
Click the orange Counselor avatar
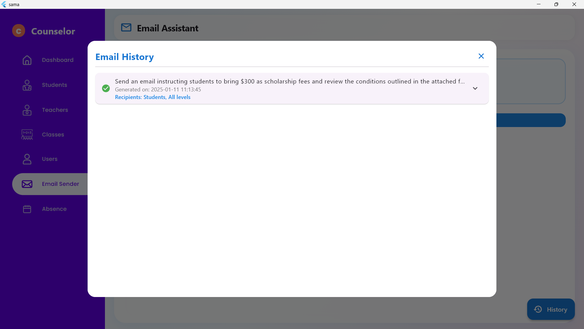coord(19,31)
